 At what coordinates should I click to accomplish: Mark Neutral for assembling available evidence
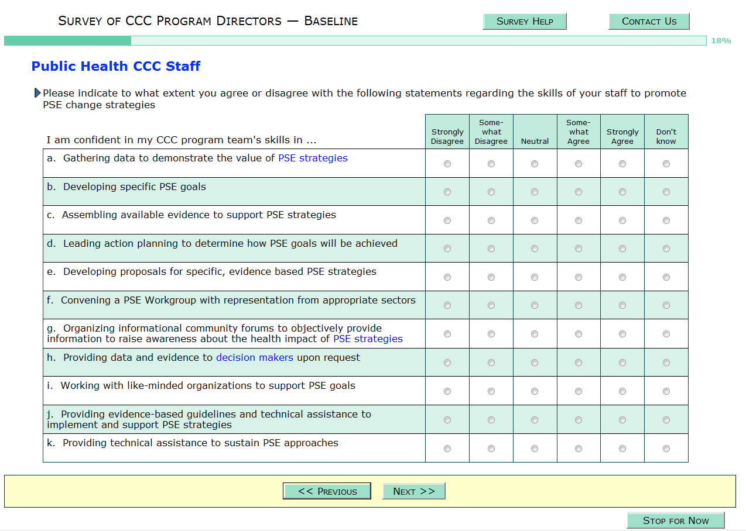click(x=535, y=220)
